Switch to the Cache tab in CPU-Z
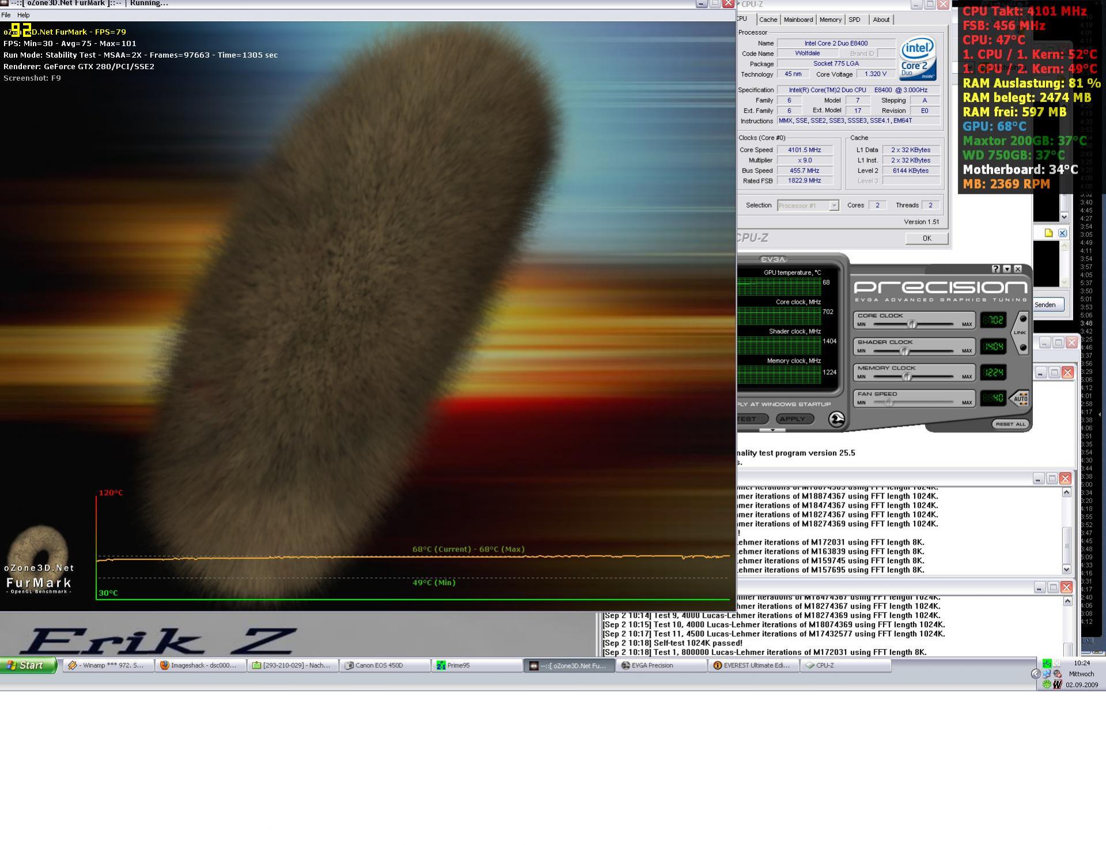Screen dimensions: 1106x845 coord(768,20)
